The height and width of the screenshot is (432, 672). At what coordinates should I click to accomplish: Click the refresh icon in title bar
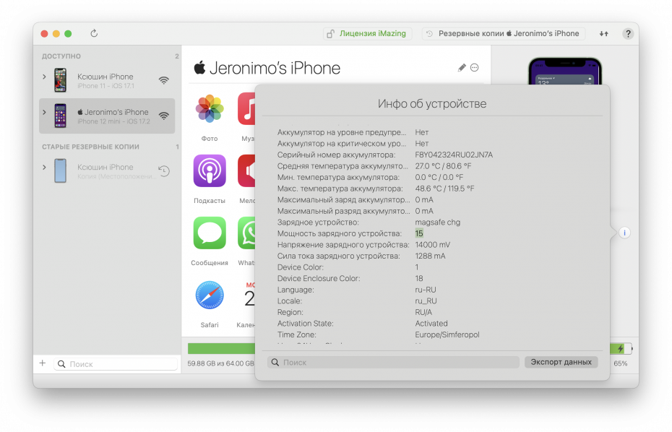coord(94,33)
